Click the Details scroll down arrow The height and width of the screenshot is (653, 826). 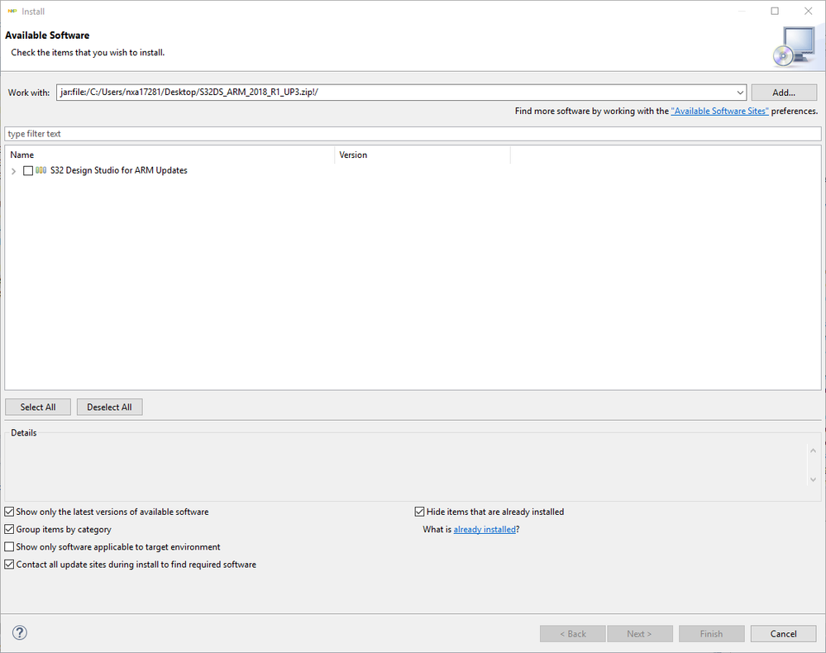tap(813, 479)
